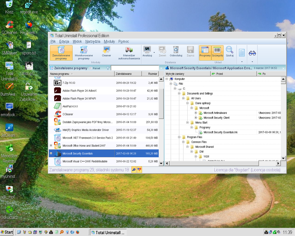Collapse Program Files tree node
This screenshot has width=295, height=236.
(x=179, y=137)
